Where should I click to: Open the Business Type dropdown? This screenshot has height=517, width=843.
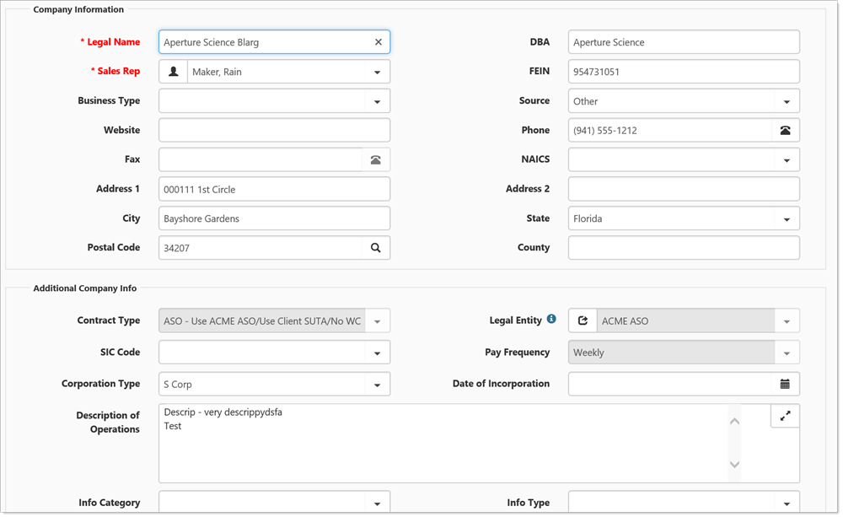coord(377,101)
